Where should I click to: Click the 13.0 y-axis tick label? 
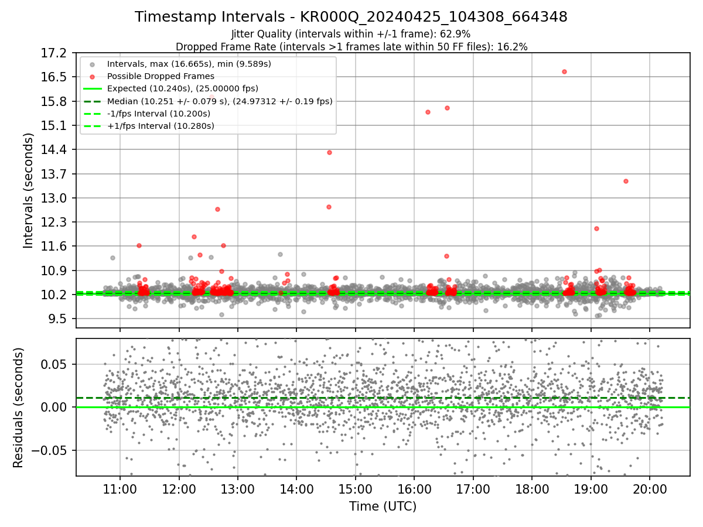click(55, 198)
